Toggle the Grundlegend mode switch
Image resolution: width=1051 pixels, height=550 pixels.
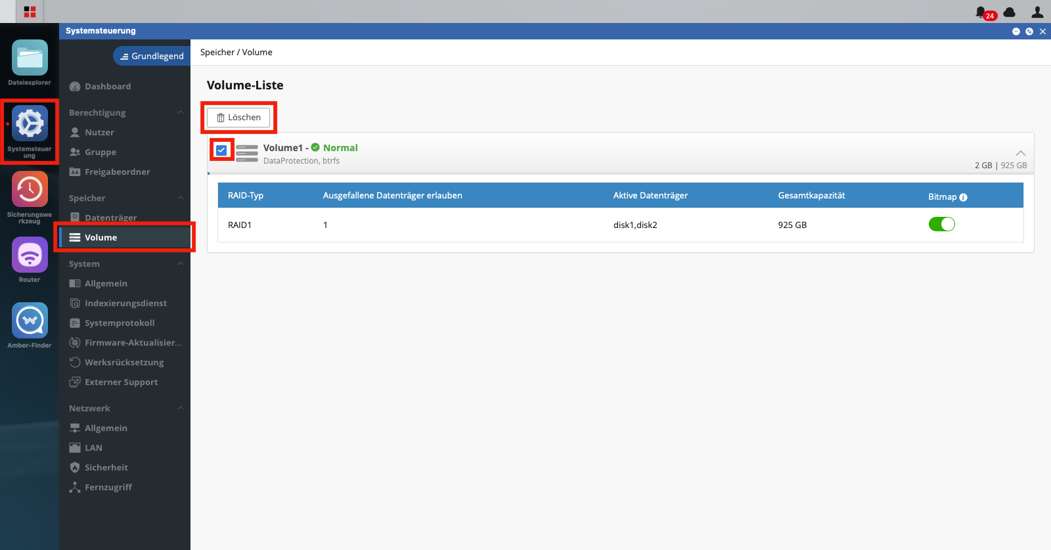pos(152,56)
